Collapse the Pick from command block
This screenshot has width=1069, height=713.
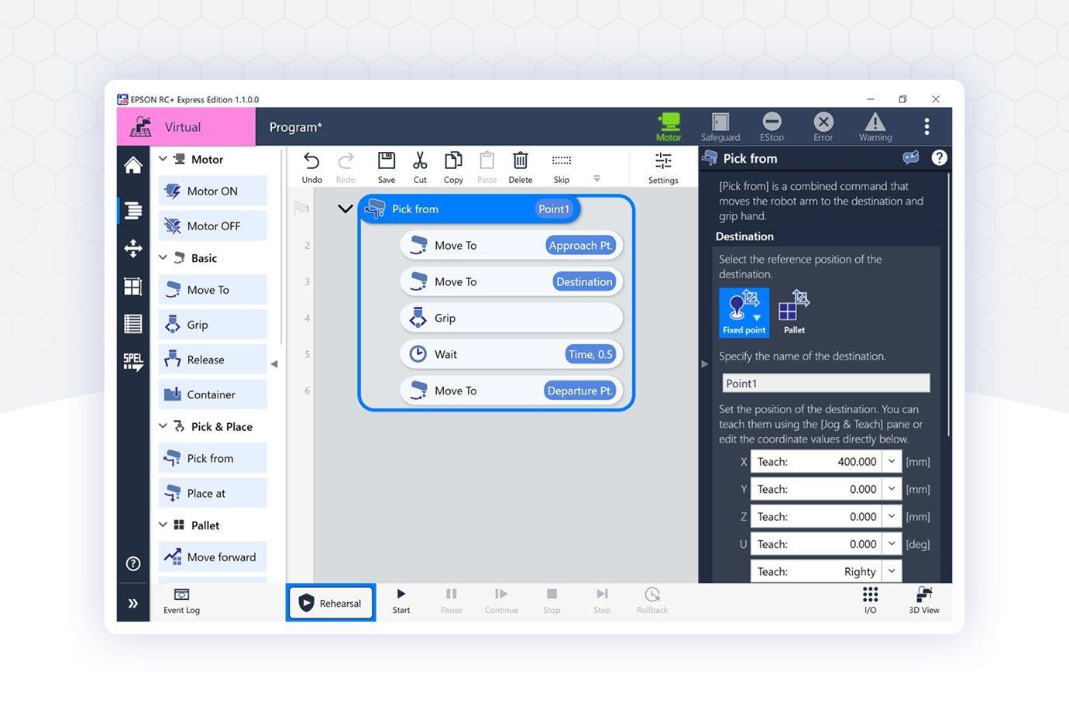[x=345, y=209]
